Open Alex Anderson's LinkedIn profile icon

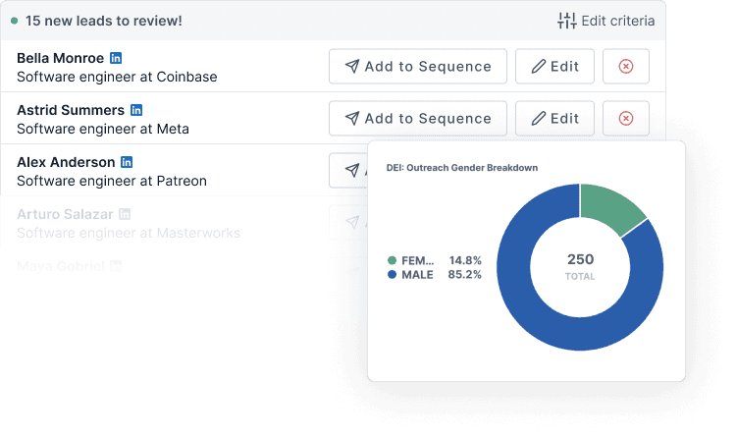127,162
